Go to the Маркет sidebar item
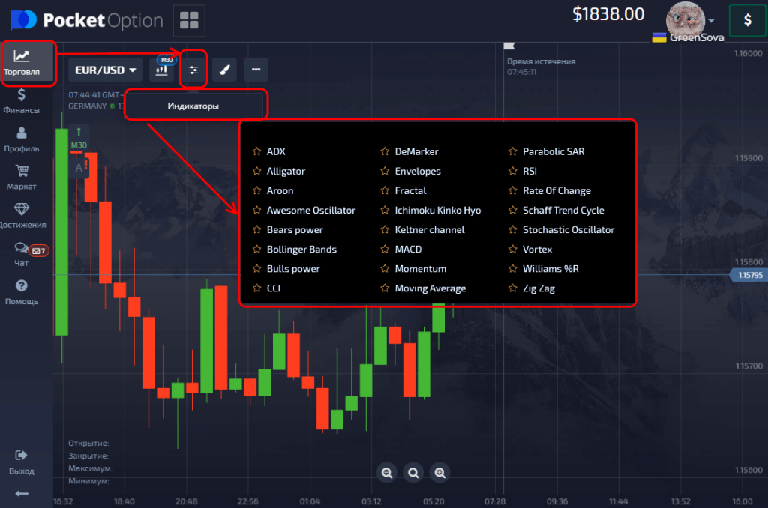Viewport: 768px width, 508px height. click(x=22, y=178)
